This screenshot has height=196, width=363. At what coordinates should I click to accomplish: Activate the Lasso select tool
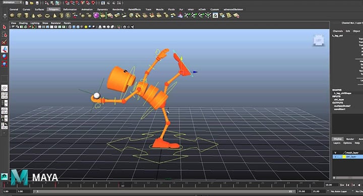5,34
